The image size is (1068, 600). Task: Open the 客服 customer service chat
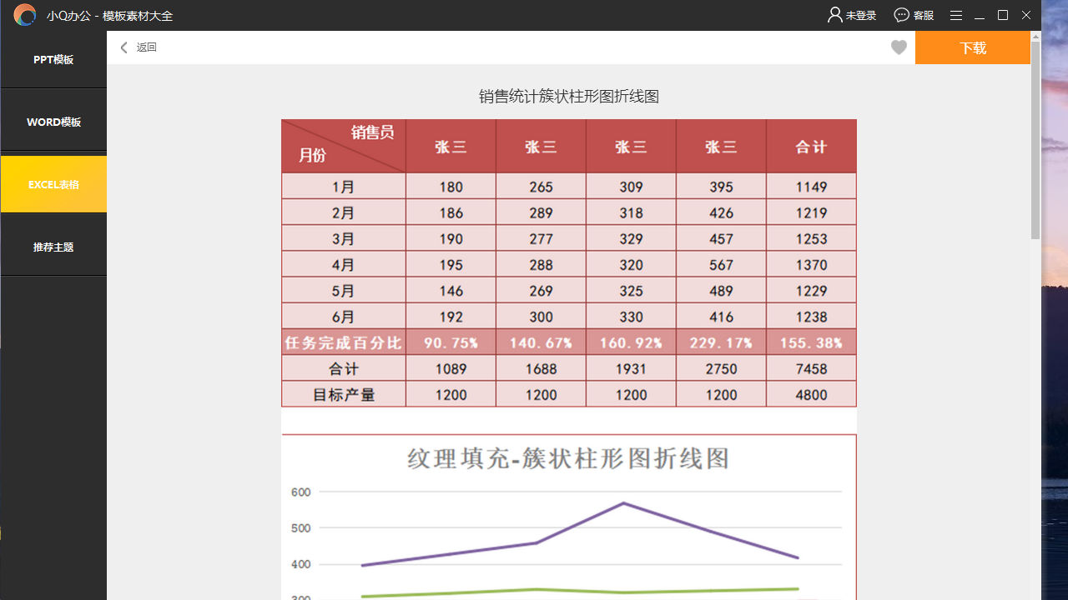[x=914, y=15]
